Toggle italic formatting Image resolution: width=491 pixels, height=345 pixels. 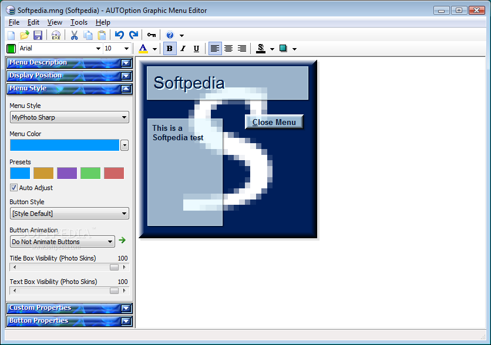click(x=183, y=49)
